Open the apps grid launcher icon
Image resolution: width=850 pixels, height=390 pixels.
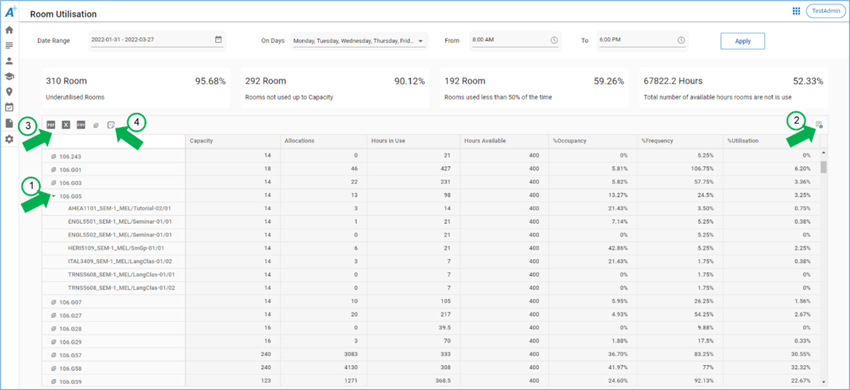click(x=796, y=11)
